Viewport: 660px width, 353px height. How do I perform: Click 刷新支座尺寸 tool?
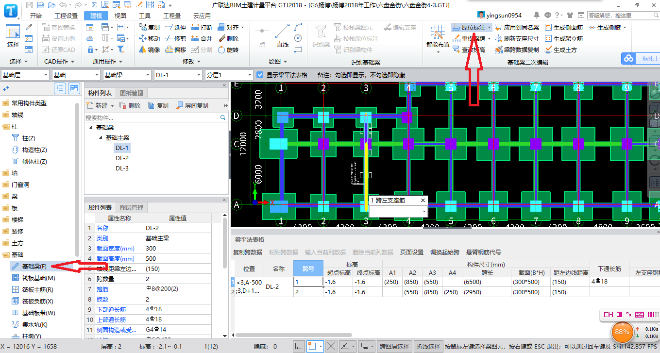click(517, 38)
